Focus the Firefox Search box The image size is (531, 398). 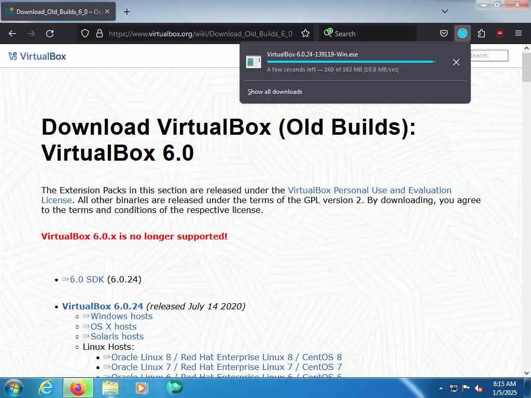(369, 34)
